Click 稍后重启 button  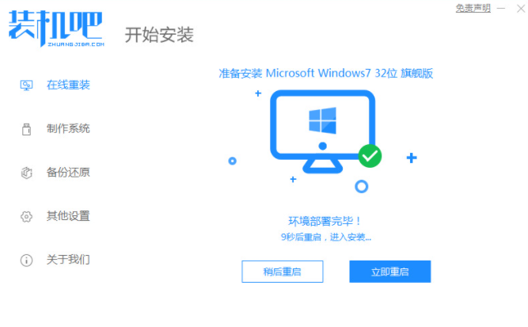[x=282, y=272]
